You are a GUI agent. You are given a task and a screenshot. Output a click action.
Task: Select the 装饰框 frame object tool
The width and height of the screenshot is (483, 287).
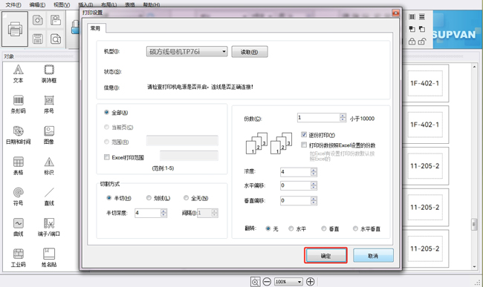point(49,74)
